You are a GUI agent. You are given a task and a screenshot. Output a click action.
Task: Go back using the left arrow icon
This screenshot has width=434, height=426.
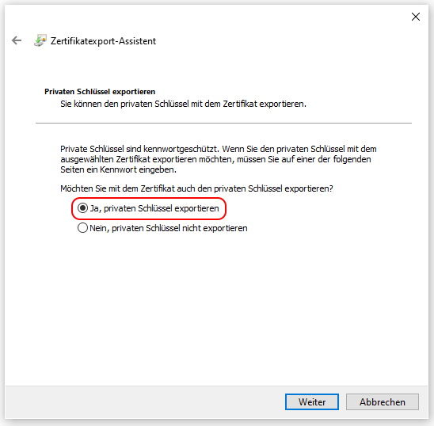(x=17, y=40)
